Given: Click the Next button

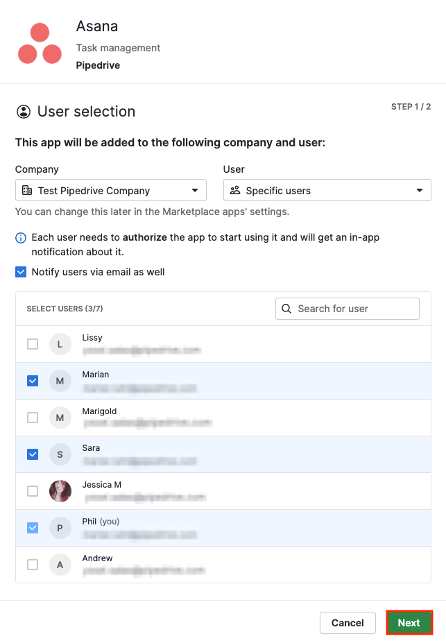Looking at the screenshot, I should click(x=409, y=622).
